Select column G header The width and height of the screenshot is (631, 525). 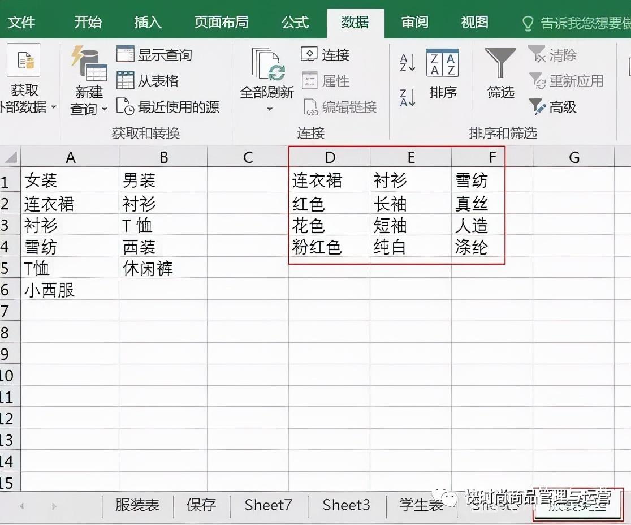click(x=574, y=157)
